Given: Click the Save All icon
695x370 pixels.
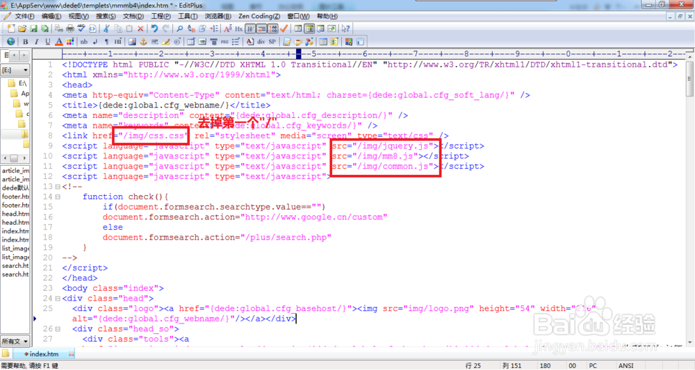Looking at the screenshot, I should coord(44,28).
